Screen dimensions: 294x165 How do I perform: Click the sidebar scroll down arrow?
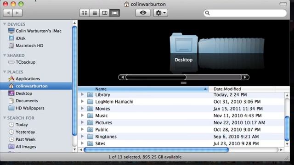[74, 149]
